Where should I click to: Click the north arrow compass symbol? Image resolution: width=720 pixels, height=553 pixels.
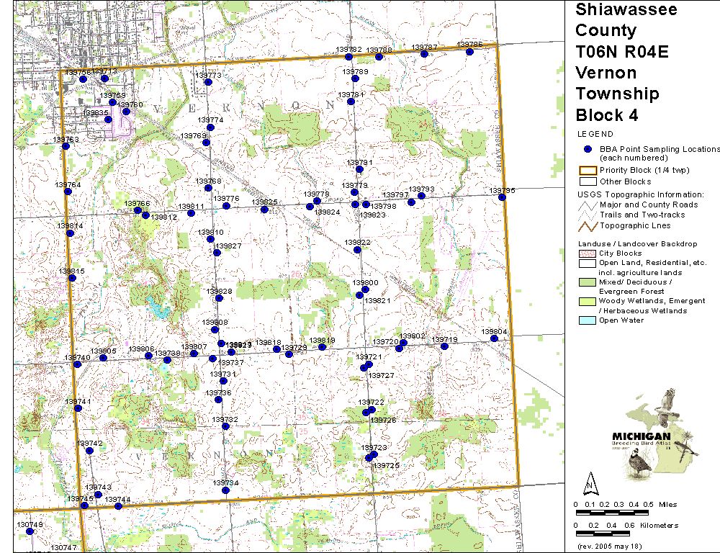point(590,482)
